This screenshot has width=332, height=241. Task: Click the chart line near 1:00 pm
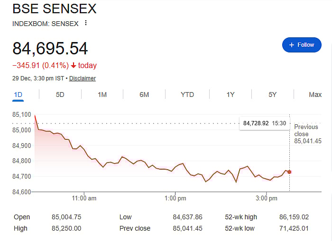[x=175, y=167]
